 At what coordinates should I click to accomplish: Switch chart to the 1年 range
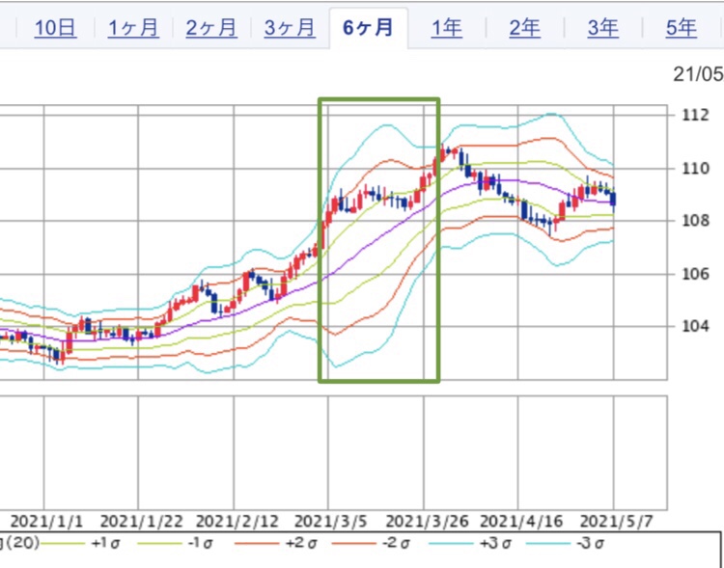446,28
